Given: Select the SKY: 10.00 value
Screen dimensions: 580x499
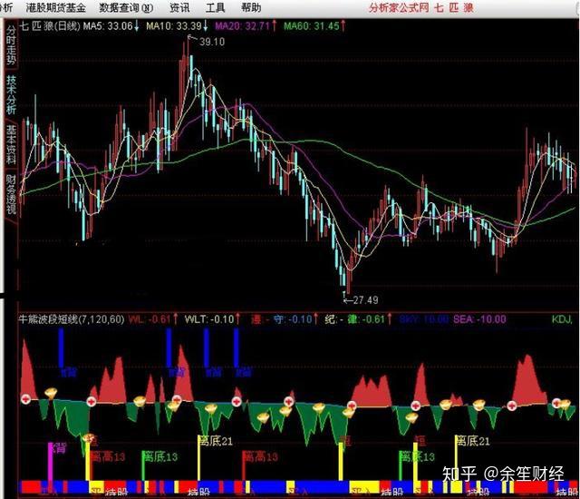Looking at the screenshot, I should coord(424,319).
